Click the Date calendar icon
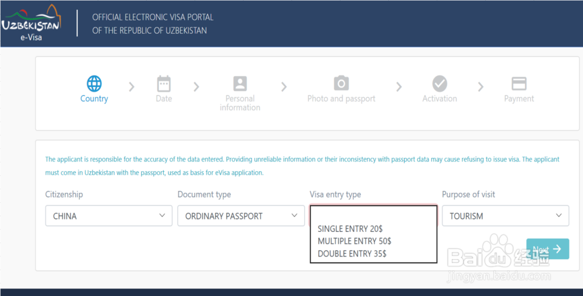 (x=164, y=83)
